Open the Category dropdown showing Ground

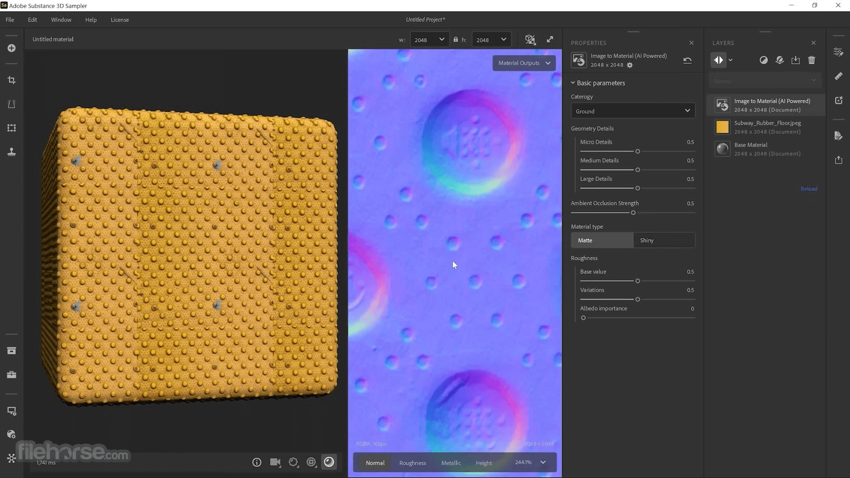(633, 111)
